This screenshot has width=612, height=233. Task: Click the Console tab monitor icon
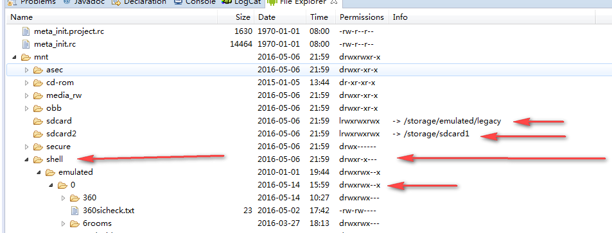point(179,2)
